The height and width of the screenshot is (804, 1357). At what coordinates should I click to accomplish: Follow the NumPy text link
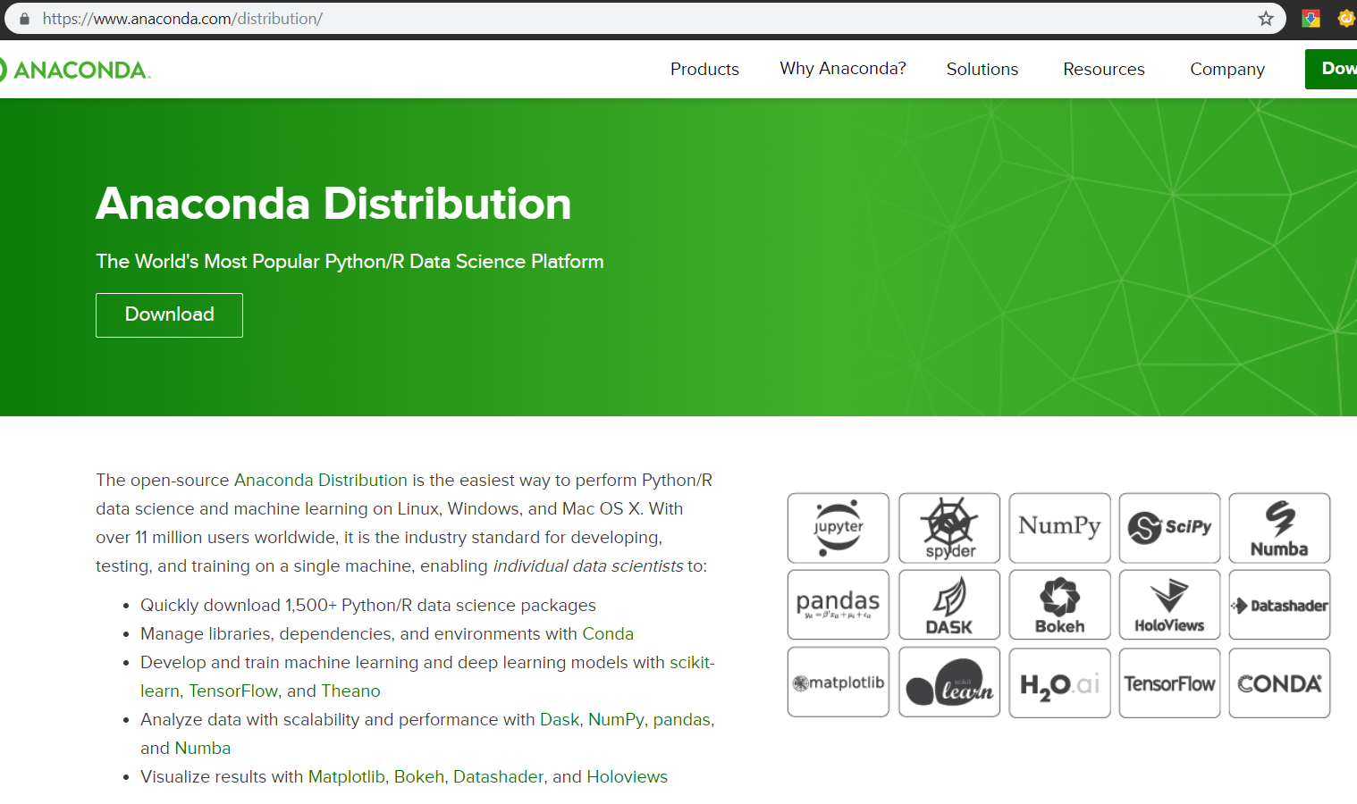click(616, 720)
